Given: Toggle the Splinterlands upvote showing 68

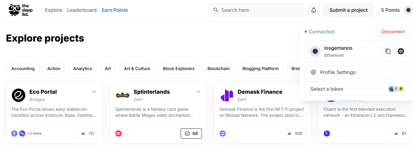Looking at the screenshot, I should (x=191, y=133).
